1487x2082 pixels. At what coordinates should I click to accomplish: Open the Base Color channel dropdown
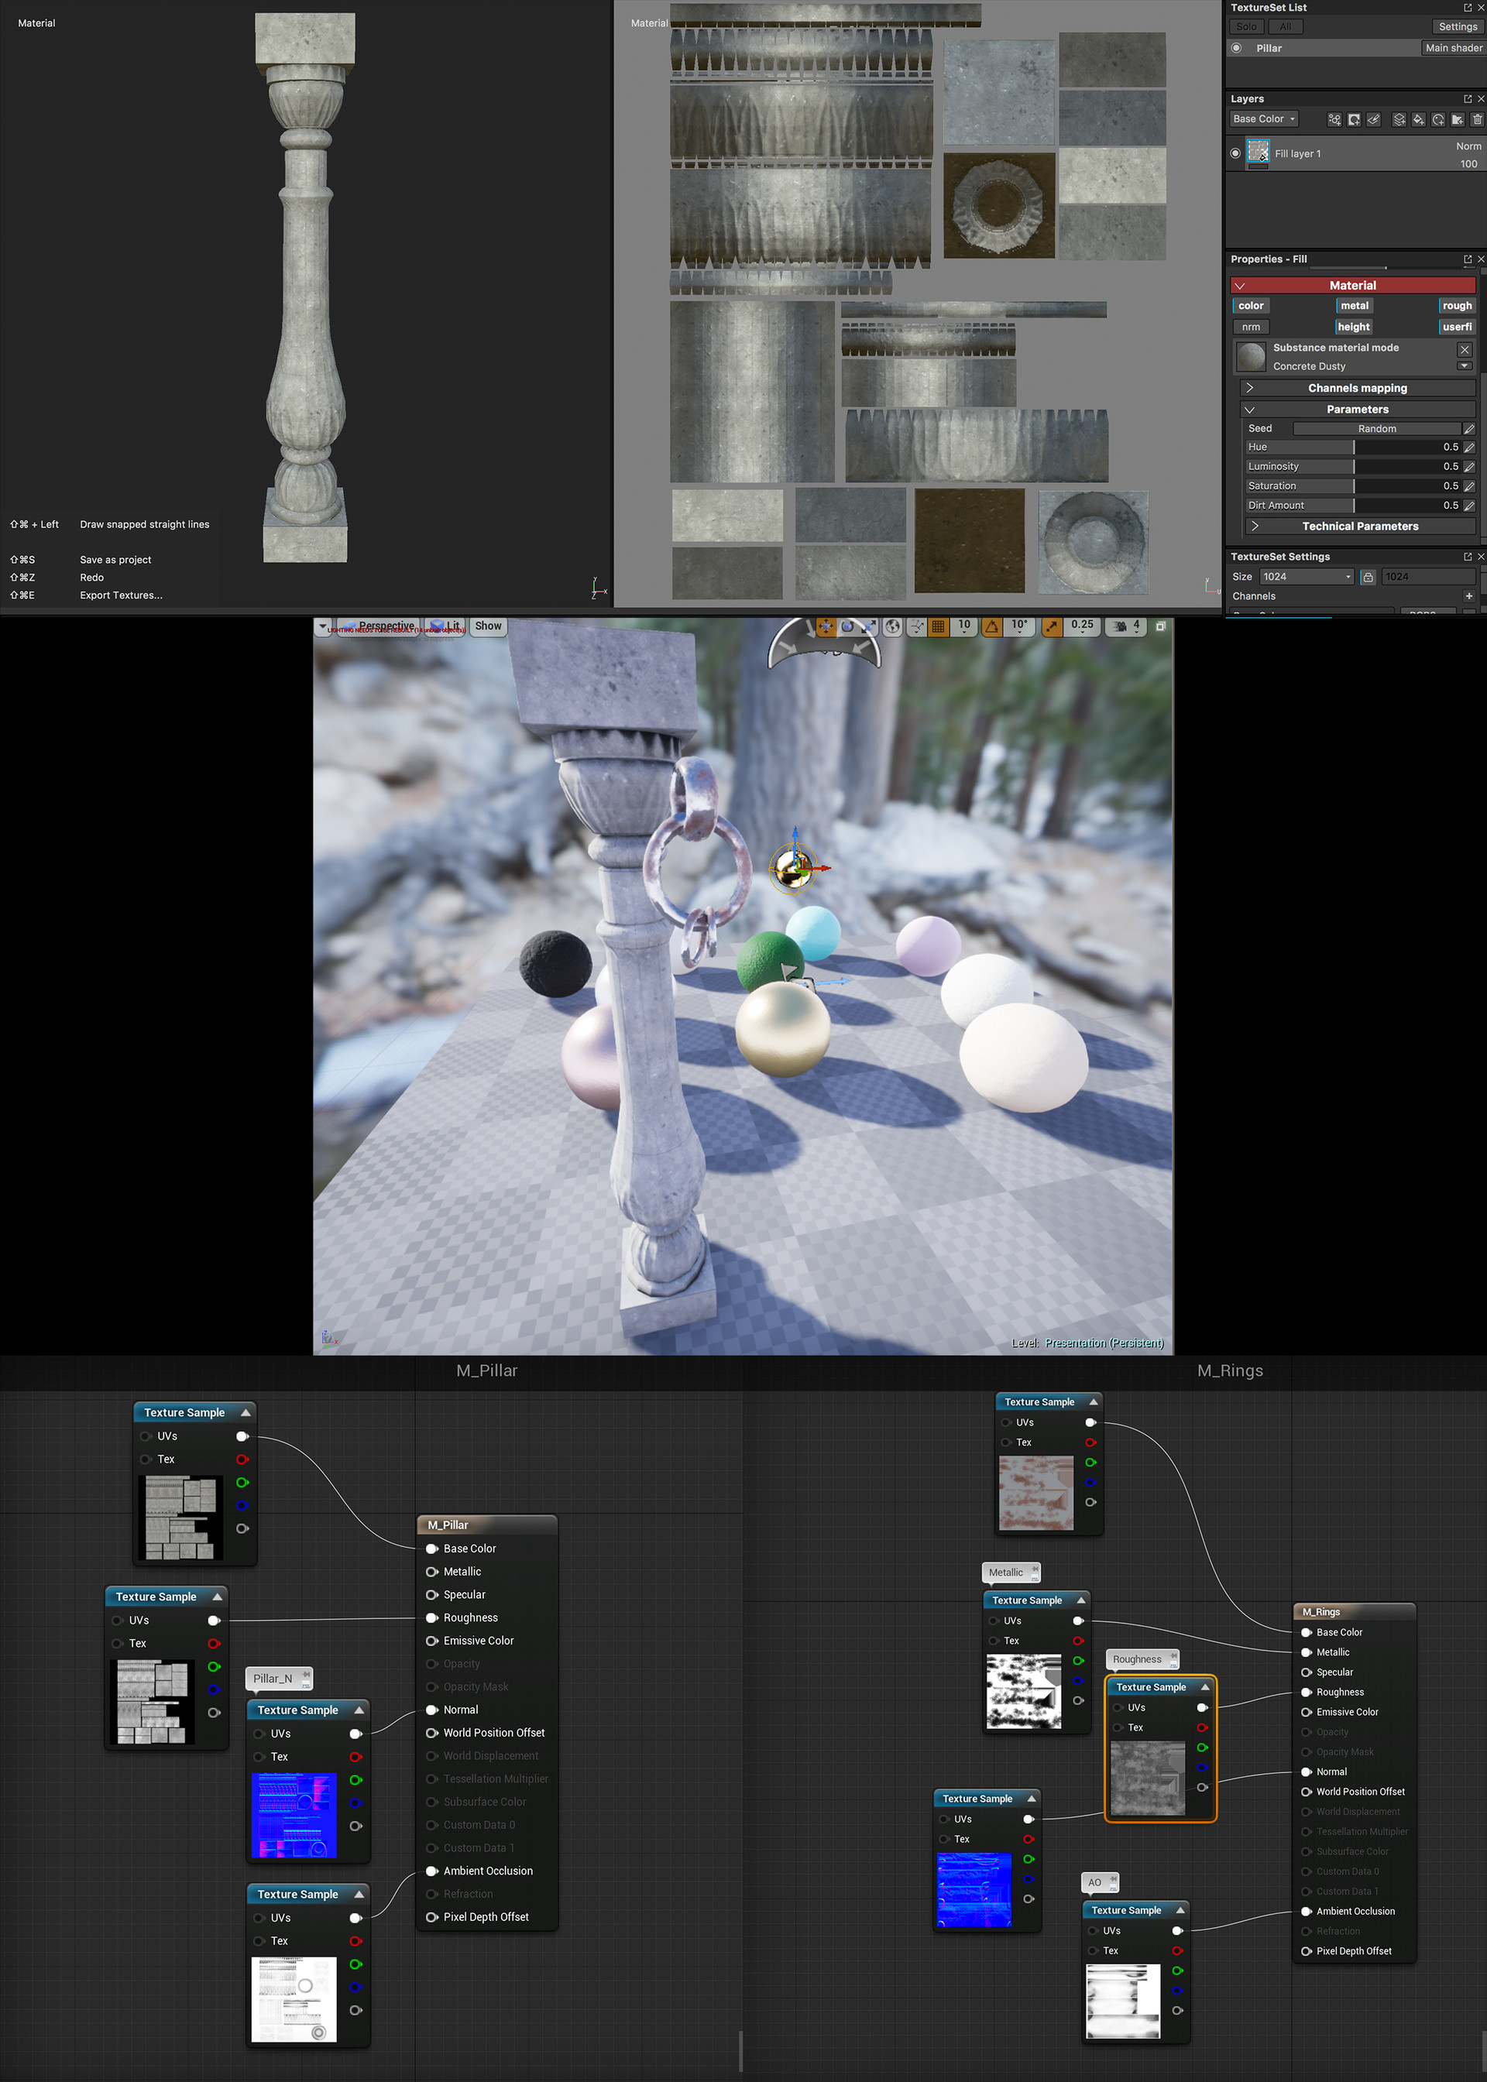[x=1264, y=119]
